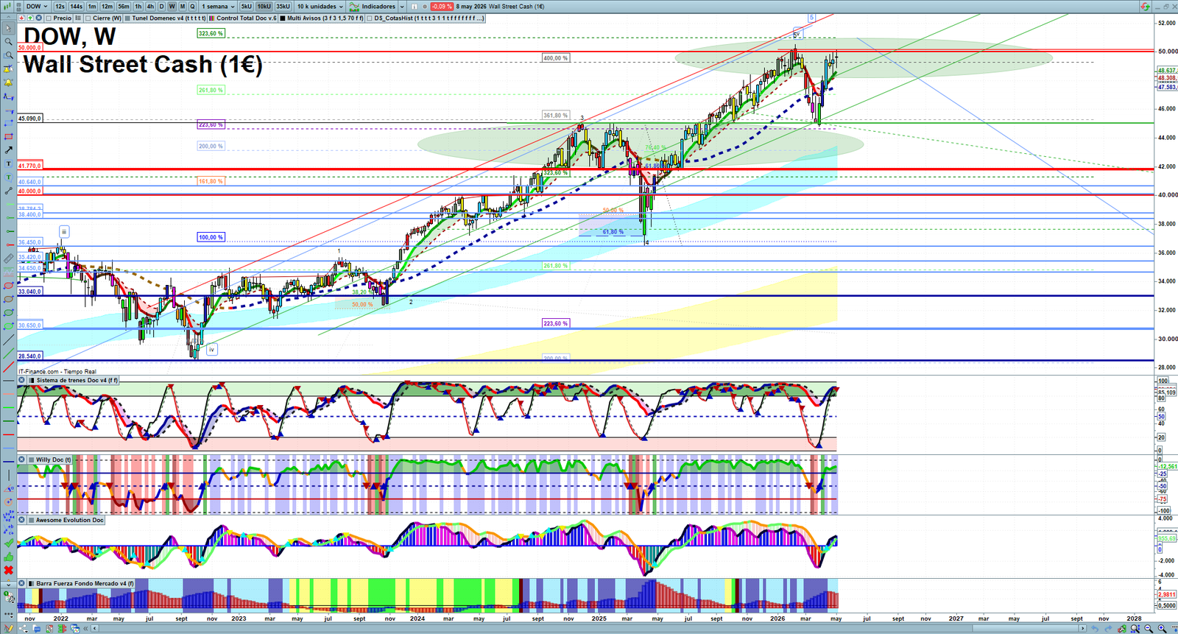Select the magnifier zoom tool

[8, 42]
